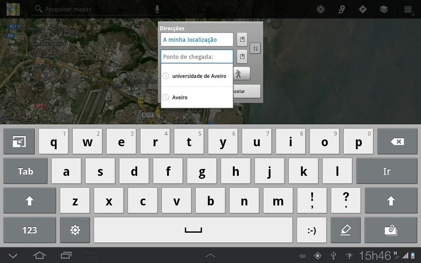Open directions icon in top bar
421x263 pixels.
tap(362, 9)
